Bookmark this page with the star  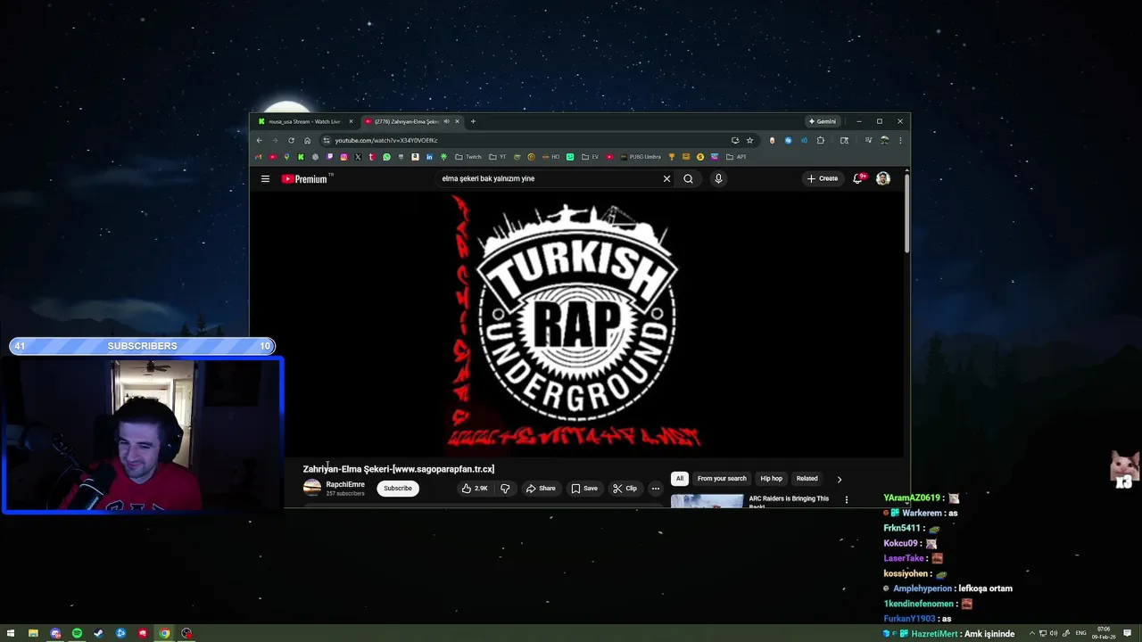(749, 140)
